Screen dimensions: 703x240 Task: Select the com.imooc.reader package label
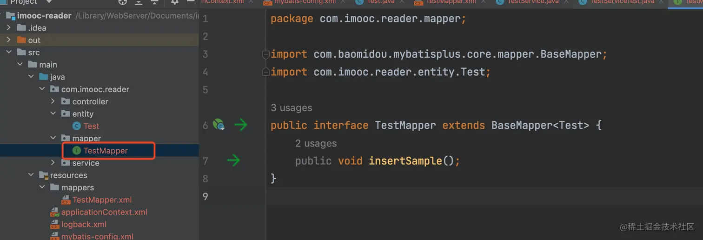click(x=95, y=89)
